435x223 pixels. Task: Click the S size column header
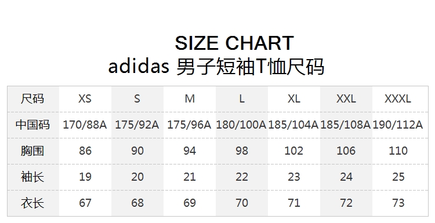137,98
